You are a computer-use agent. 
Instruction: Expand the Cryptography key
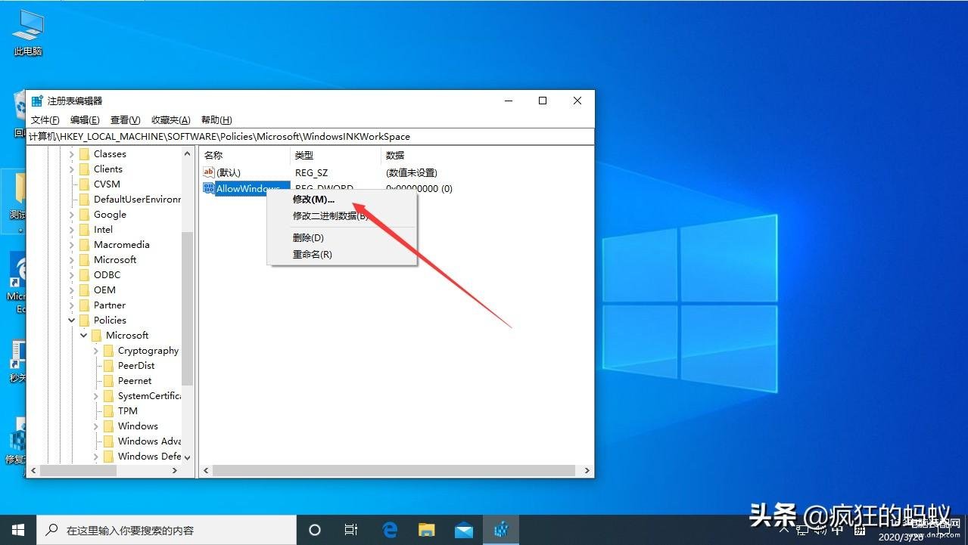click(96, 351)
